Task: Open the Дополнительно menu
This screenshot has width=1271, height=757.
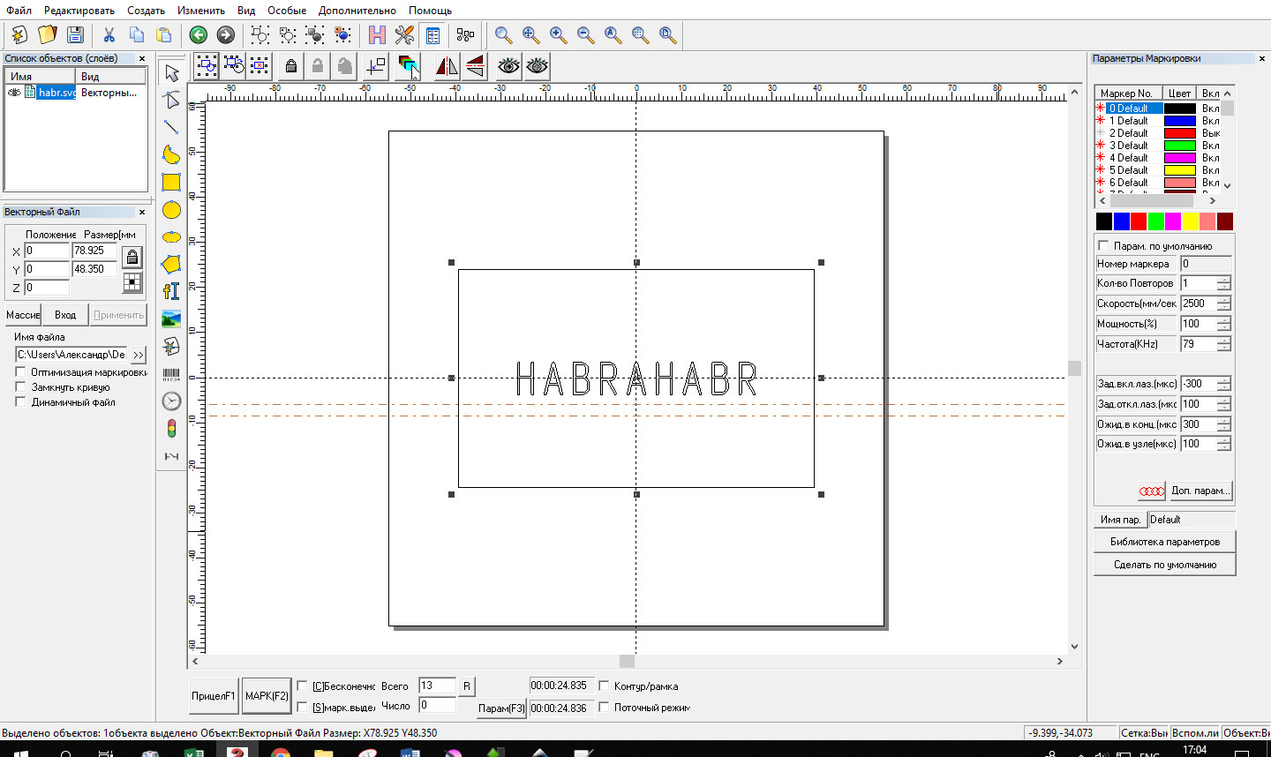Action: pyautogui.click(x=357, y=11)
